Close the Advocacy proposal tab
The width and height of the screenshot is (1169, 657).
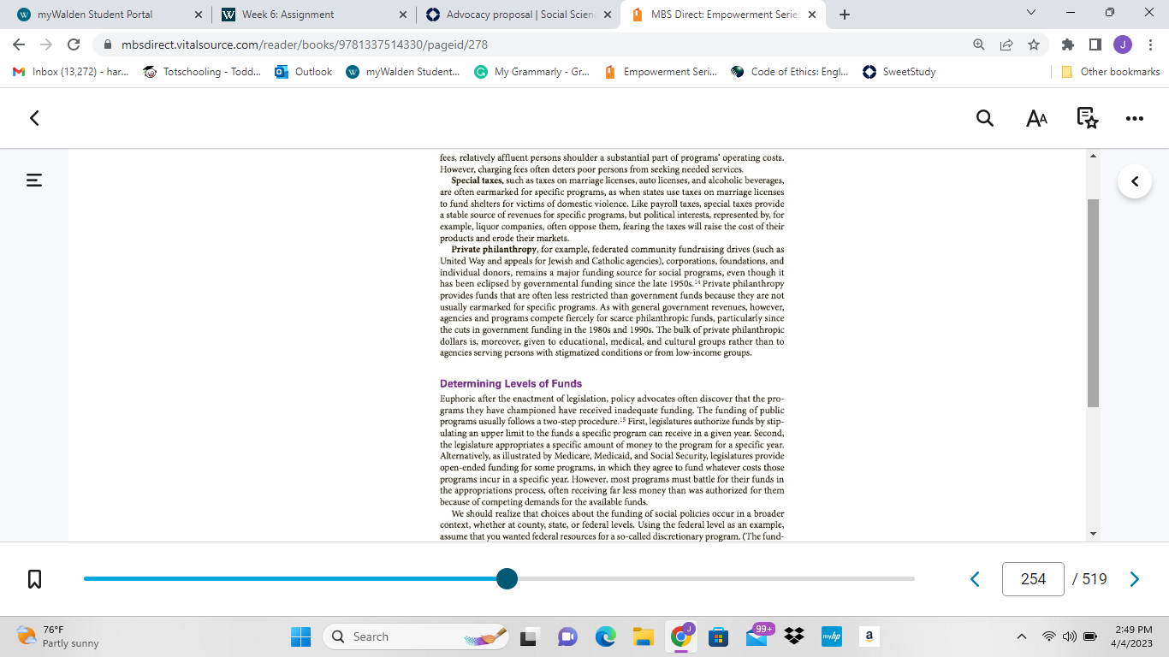(x=608, y=15)
